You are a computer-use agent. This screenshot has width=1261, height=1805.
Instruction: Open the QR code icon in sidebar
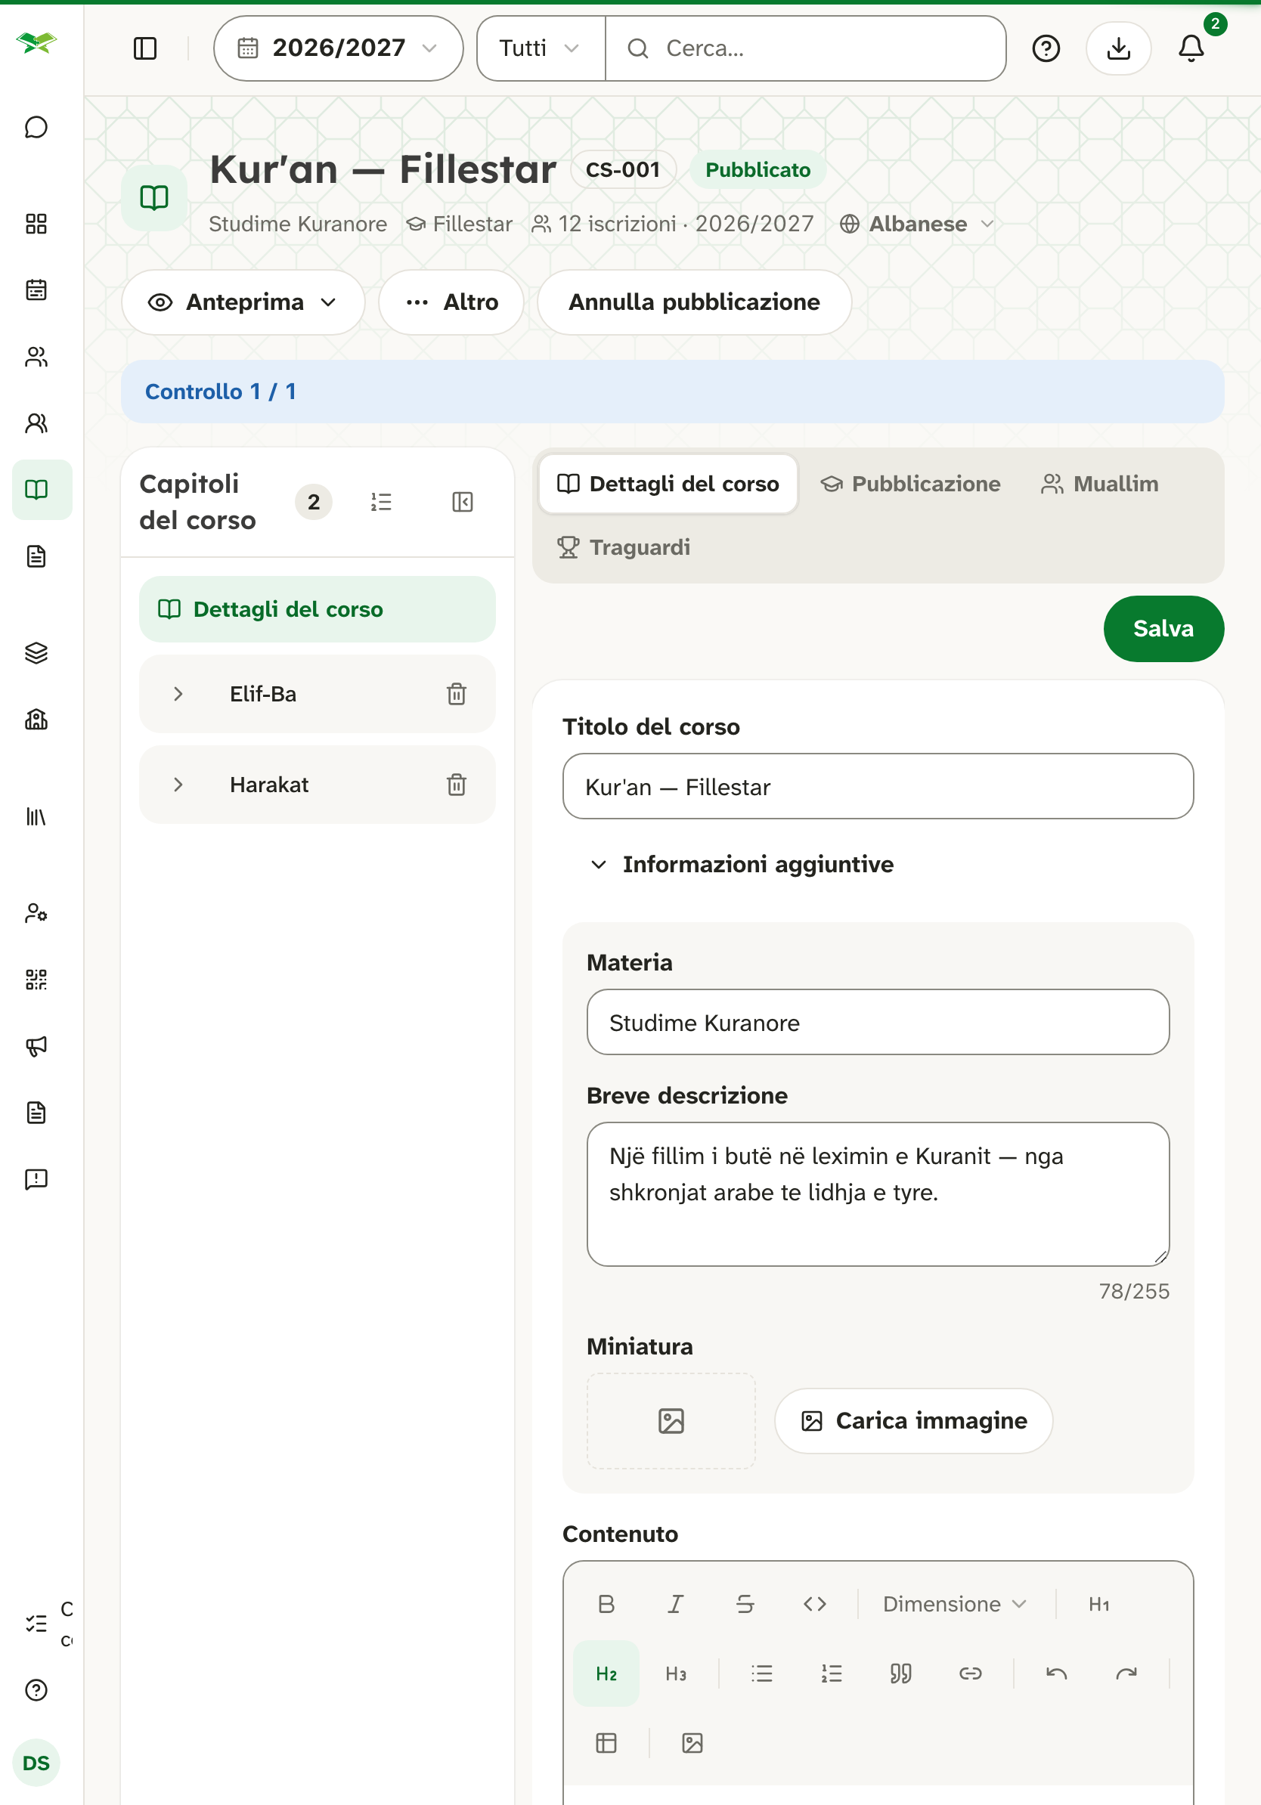click(x=36, y=980)
